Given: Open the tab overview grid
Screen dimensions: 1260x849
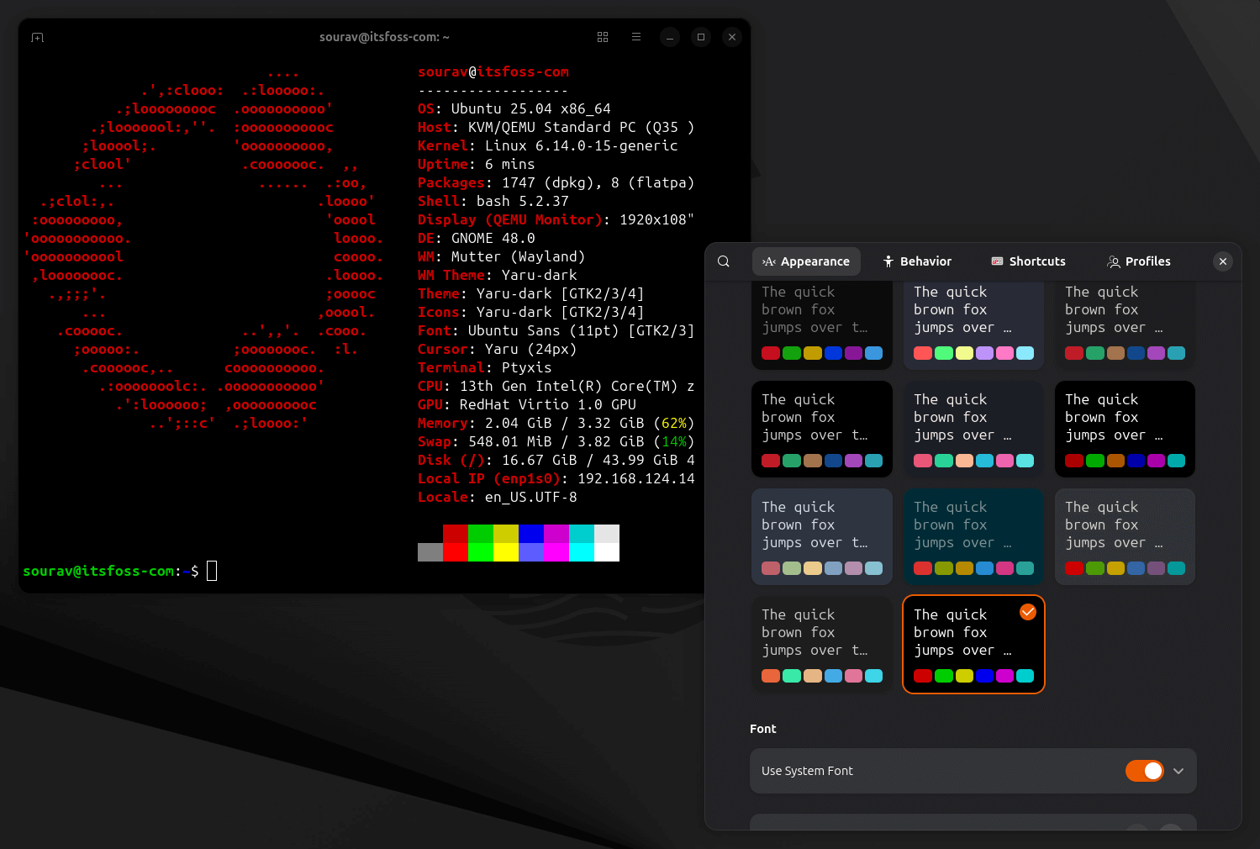Looking at the screenshot, I should click(x=603, y=37).
